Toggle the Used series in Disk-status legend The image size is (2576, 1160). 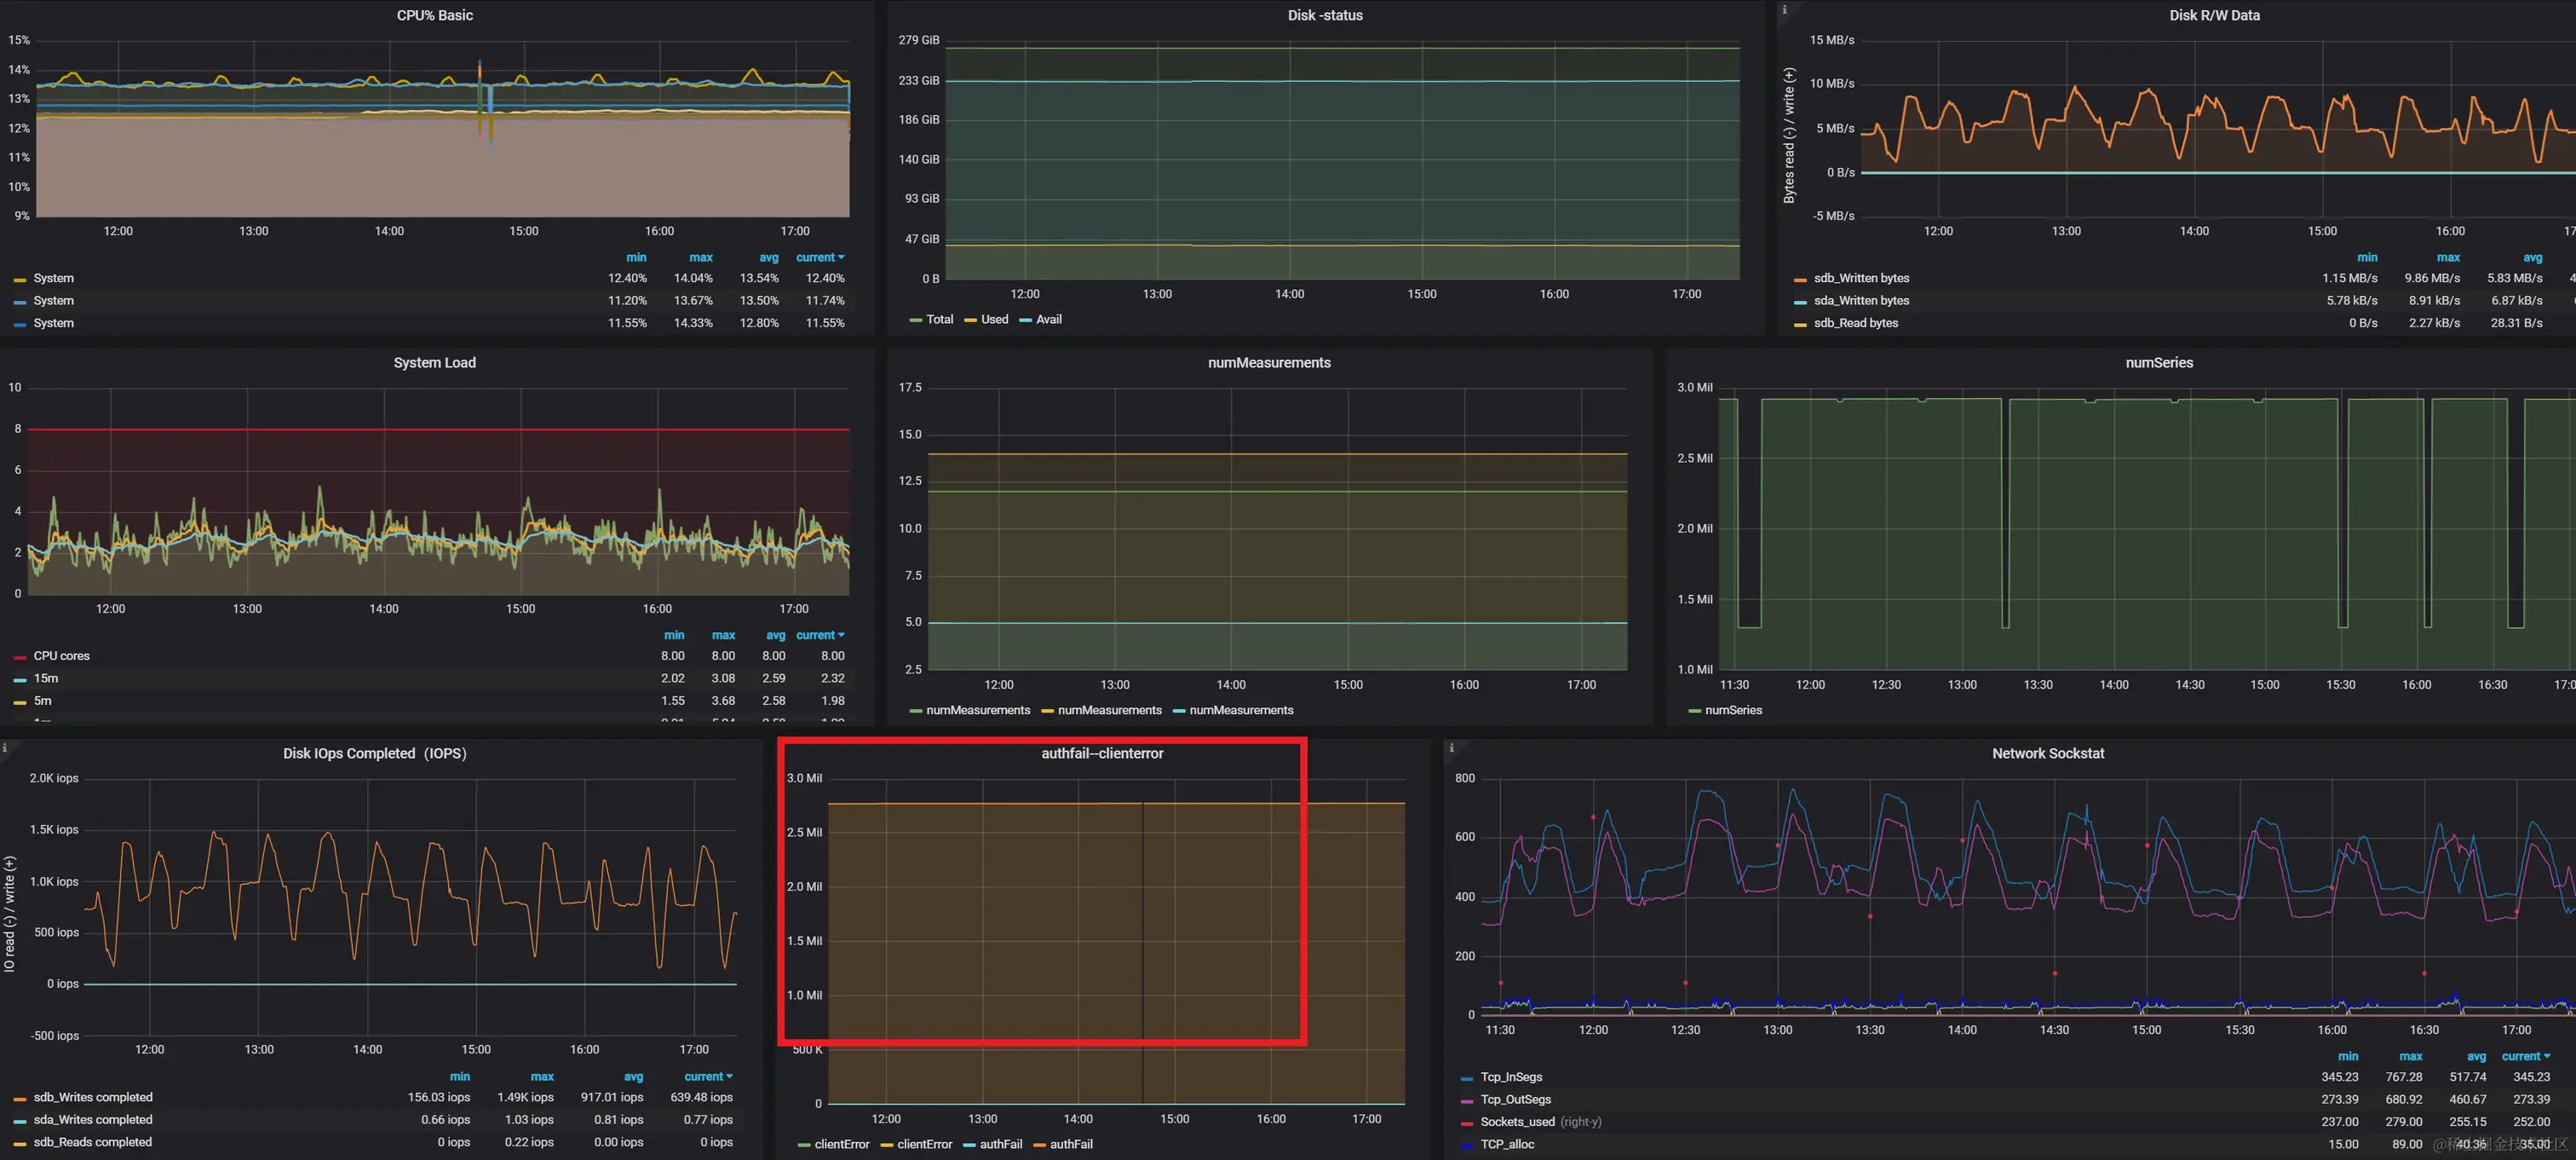click(x=994, y=320)
